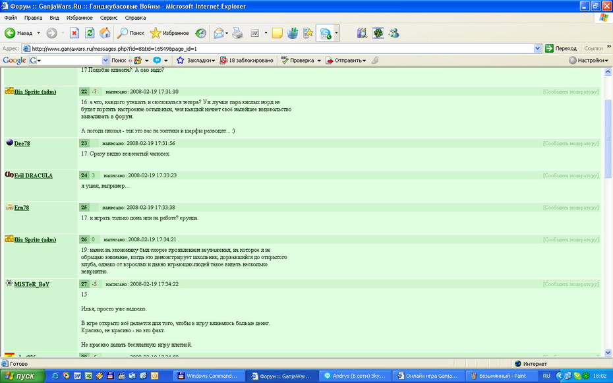The width and height of the screenshot is (613, 383).
Task: Click the Skype toolbar icon
Action: pyautogui.click(x=325, y=34)
